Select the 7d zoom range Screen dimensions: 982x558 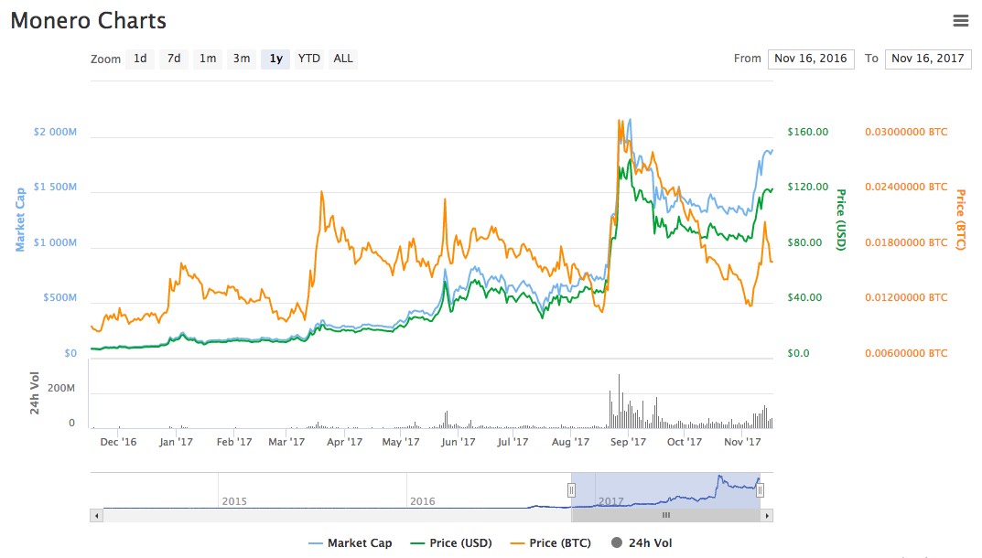pos(174,59)
